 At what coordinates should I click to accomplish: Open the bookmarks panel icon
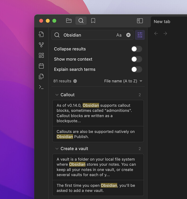(93, 21)
